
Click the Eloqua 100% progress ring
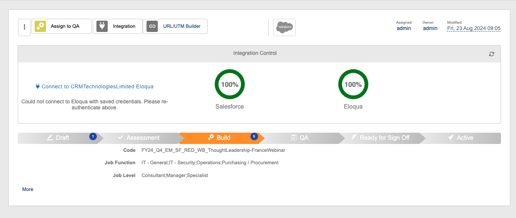click(x=353, y=84)
